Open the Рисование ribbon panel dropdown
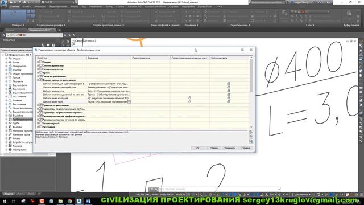This screenshot has width=364, height=205. coord(192,25)
